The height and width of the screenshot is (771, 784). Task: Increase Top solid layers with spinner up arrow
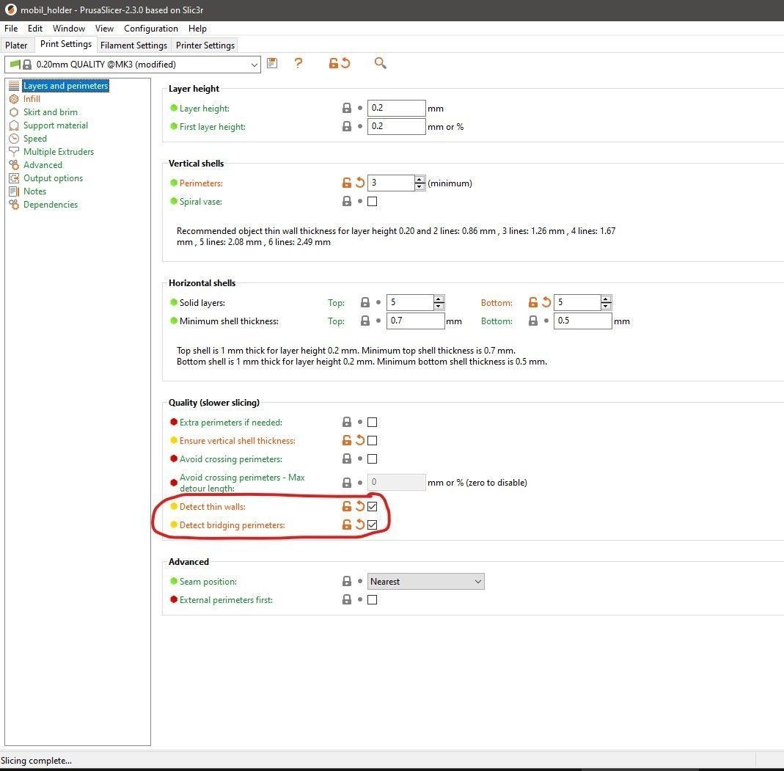click(x=439, y=299)
